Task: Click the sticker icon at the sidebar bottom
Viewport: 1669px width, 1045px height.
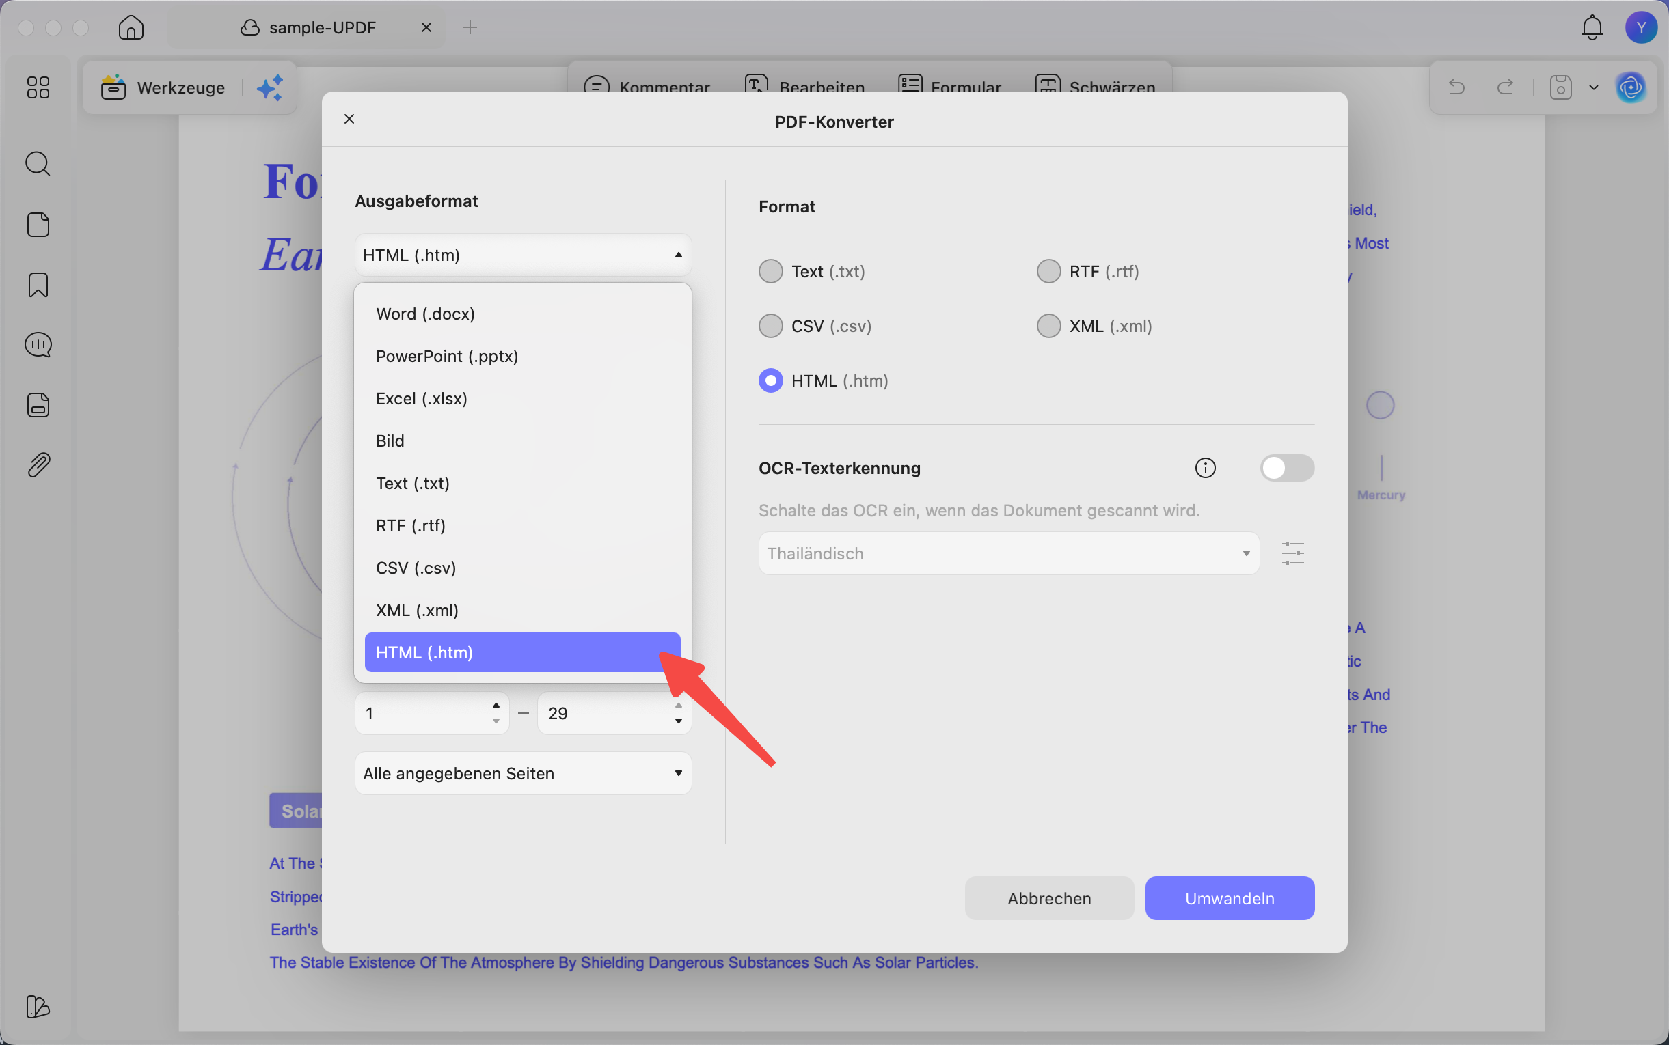Action: 38,1007
